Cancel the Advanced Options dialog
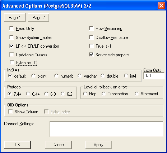 click(x=59, y=145)
